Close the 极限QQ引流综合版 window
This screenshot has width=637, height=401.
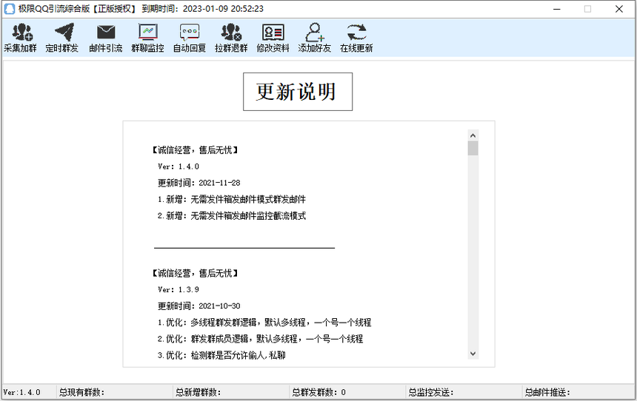point(618,9)
